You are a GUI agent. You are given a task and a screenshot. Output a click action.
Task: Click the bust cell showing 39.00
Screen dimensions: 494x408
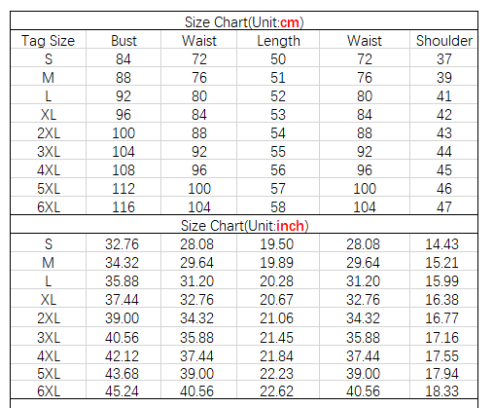point(123,317)
